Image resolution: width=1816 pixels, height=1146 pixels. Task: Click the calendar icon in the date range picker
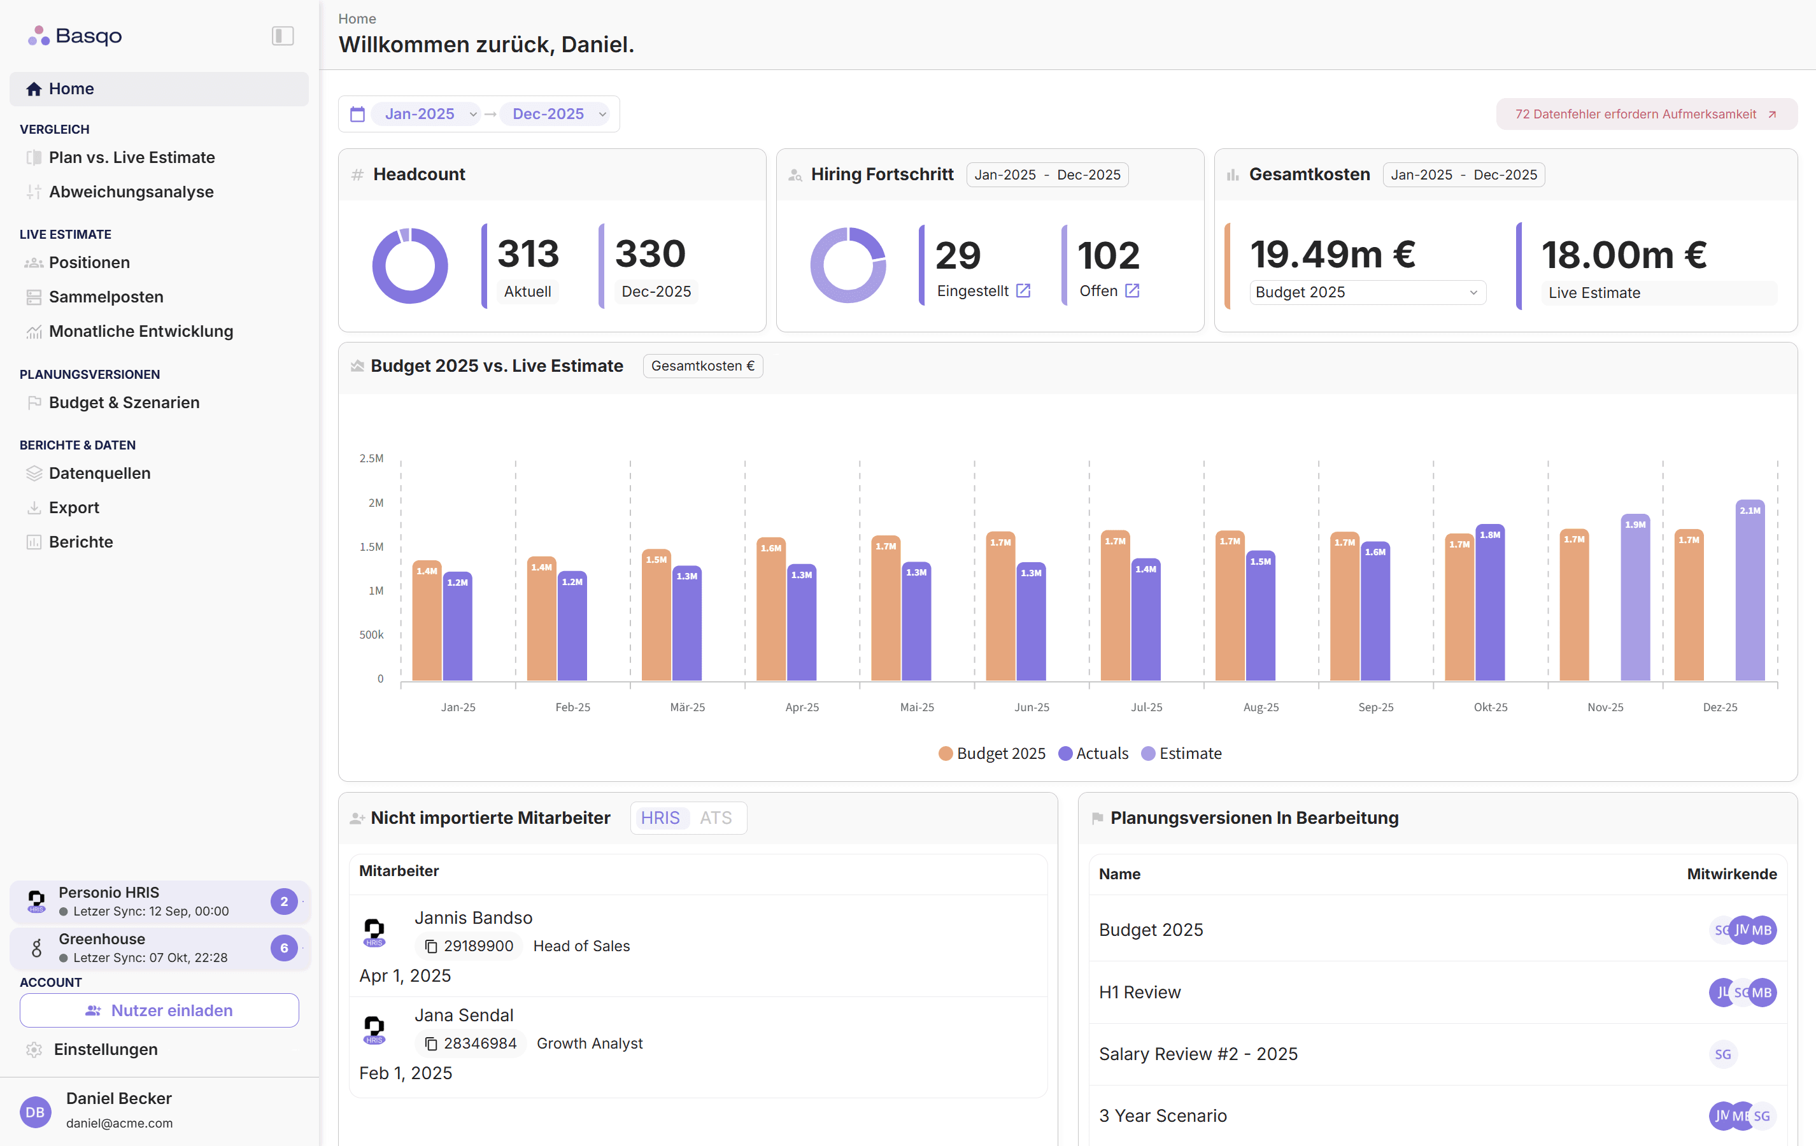(357, 114)
